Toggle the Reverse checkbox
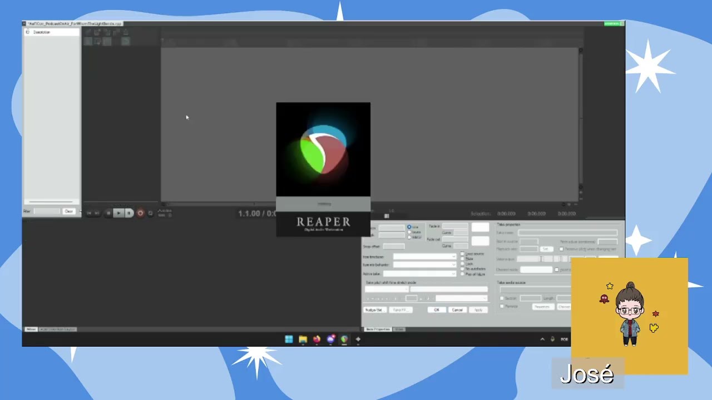 (x=502, y=306)
